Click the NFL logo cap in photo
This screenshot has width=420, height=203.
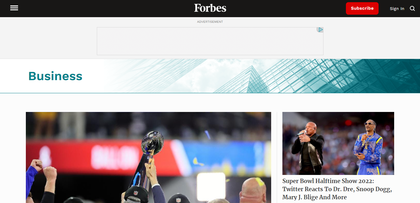click(136, 193)
